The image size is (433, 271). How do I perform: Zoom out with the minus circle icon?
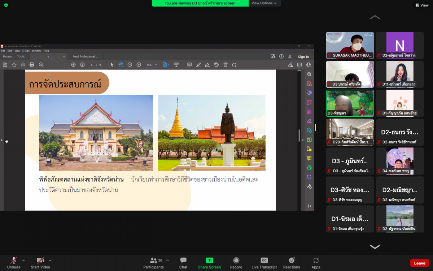tap(130, 65)
